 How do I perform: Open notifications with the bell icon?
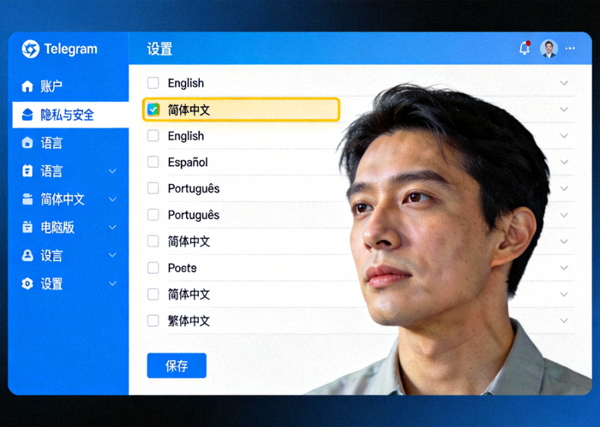tap(525, 48)
